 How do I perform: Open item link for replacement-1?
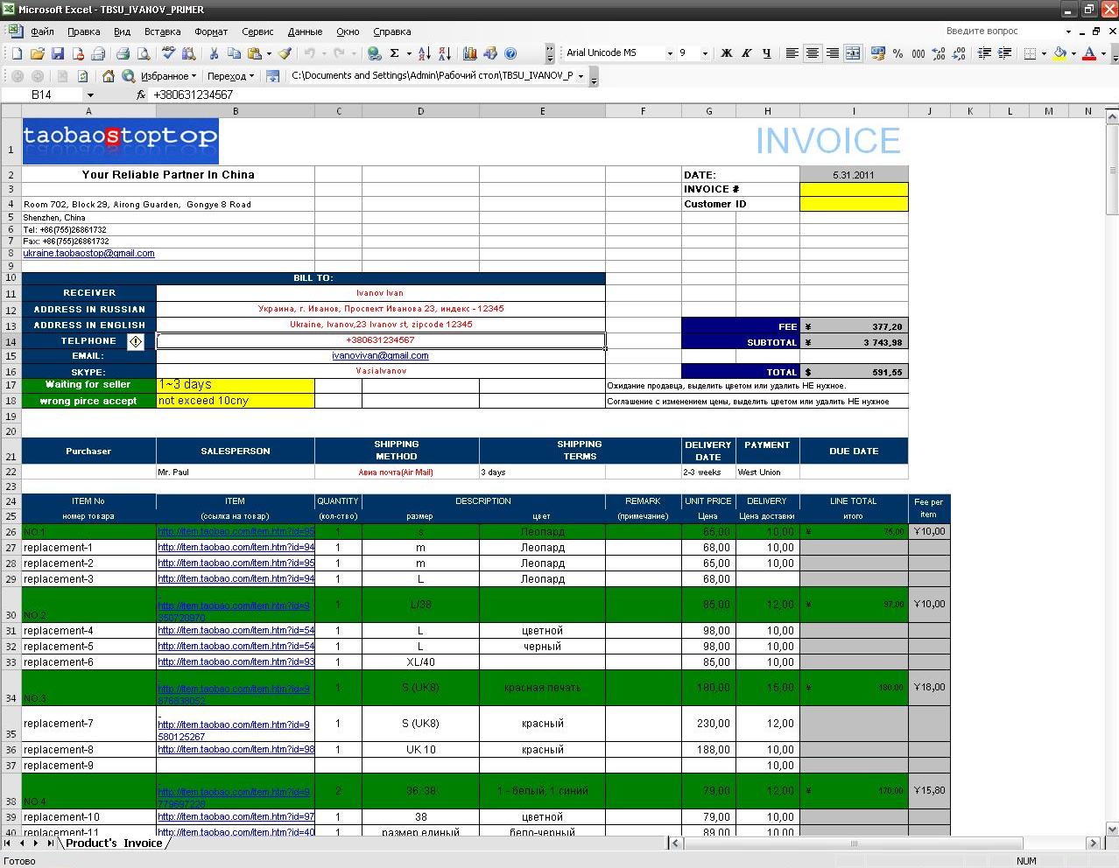pos(236,548)
